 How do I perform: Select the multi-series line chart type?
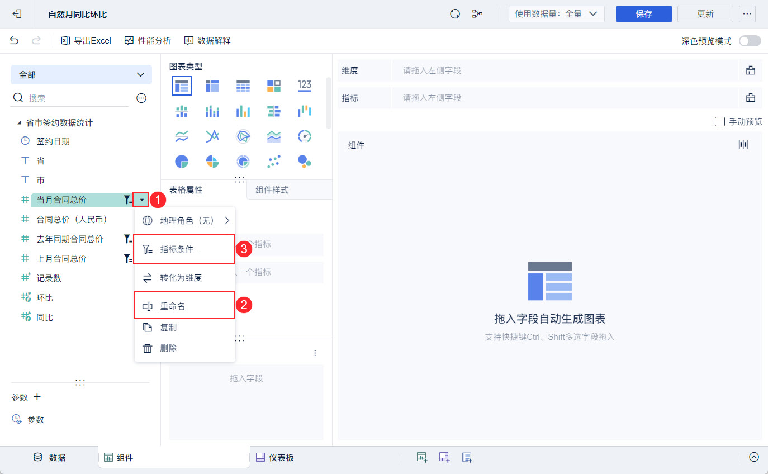pyautogui.click(x=212, y=136)
